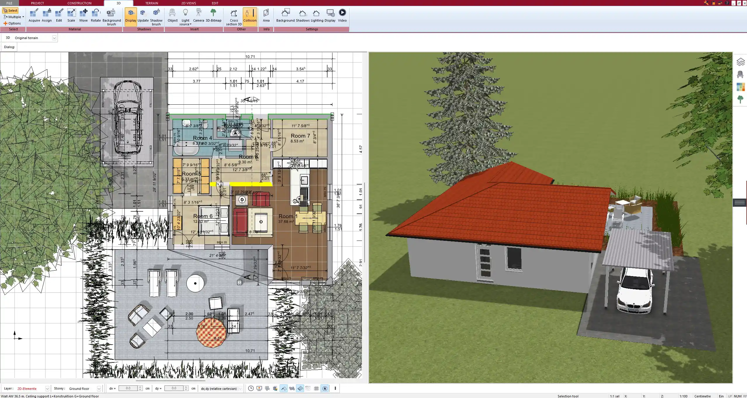
Task: Open the TERRAIN ribbon tab
Action: coord(152,3)
